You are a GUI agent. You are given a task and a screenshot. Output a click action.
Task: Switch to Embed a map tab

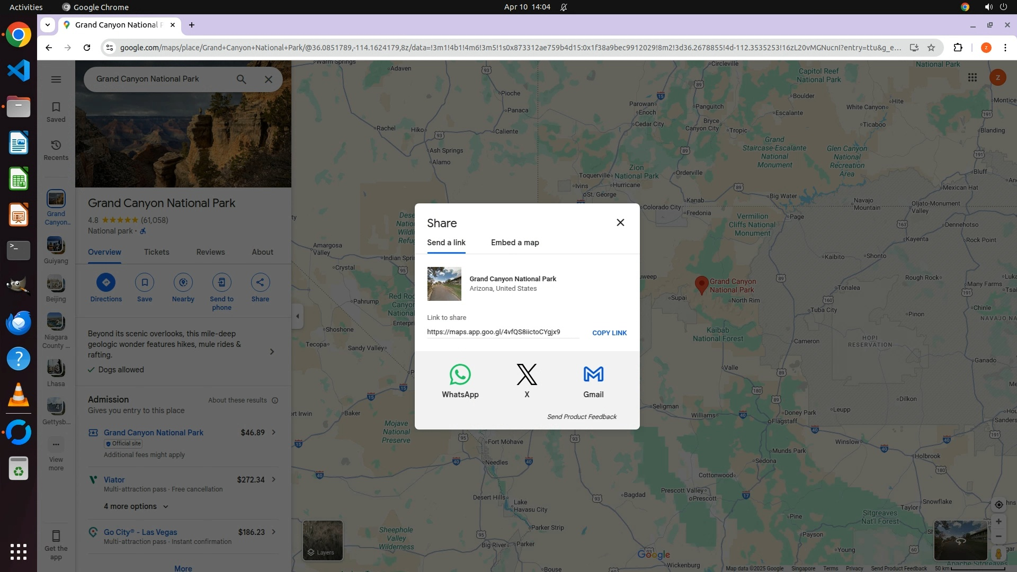[x=514, y=243]
